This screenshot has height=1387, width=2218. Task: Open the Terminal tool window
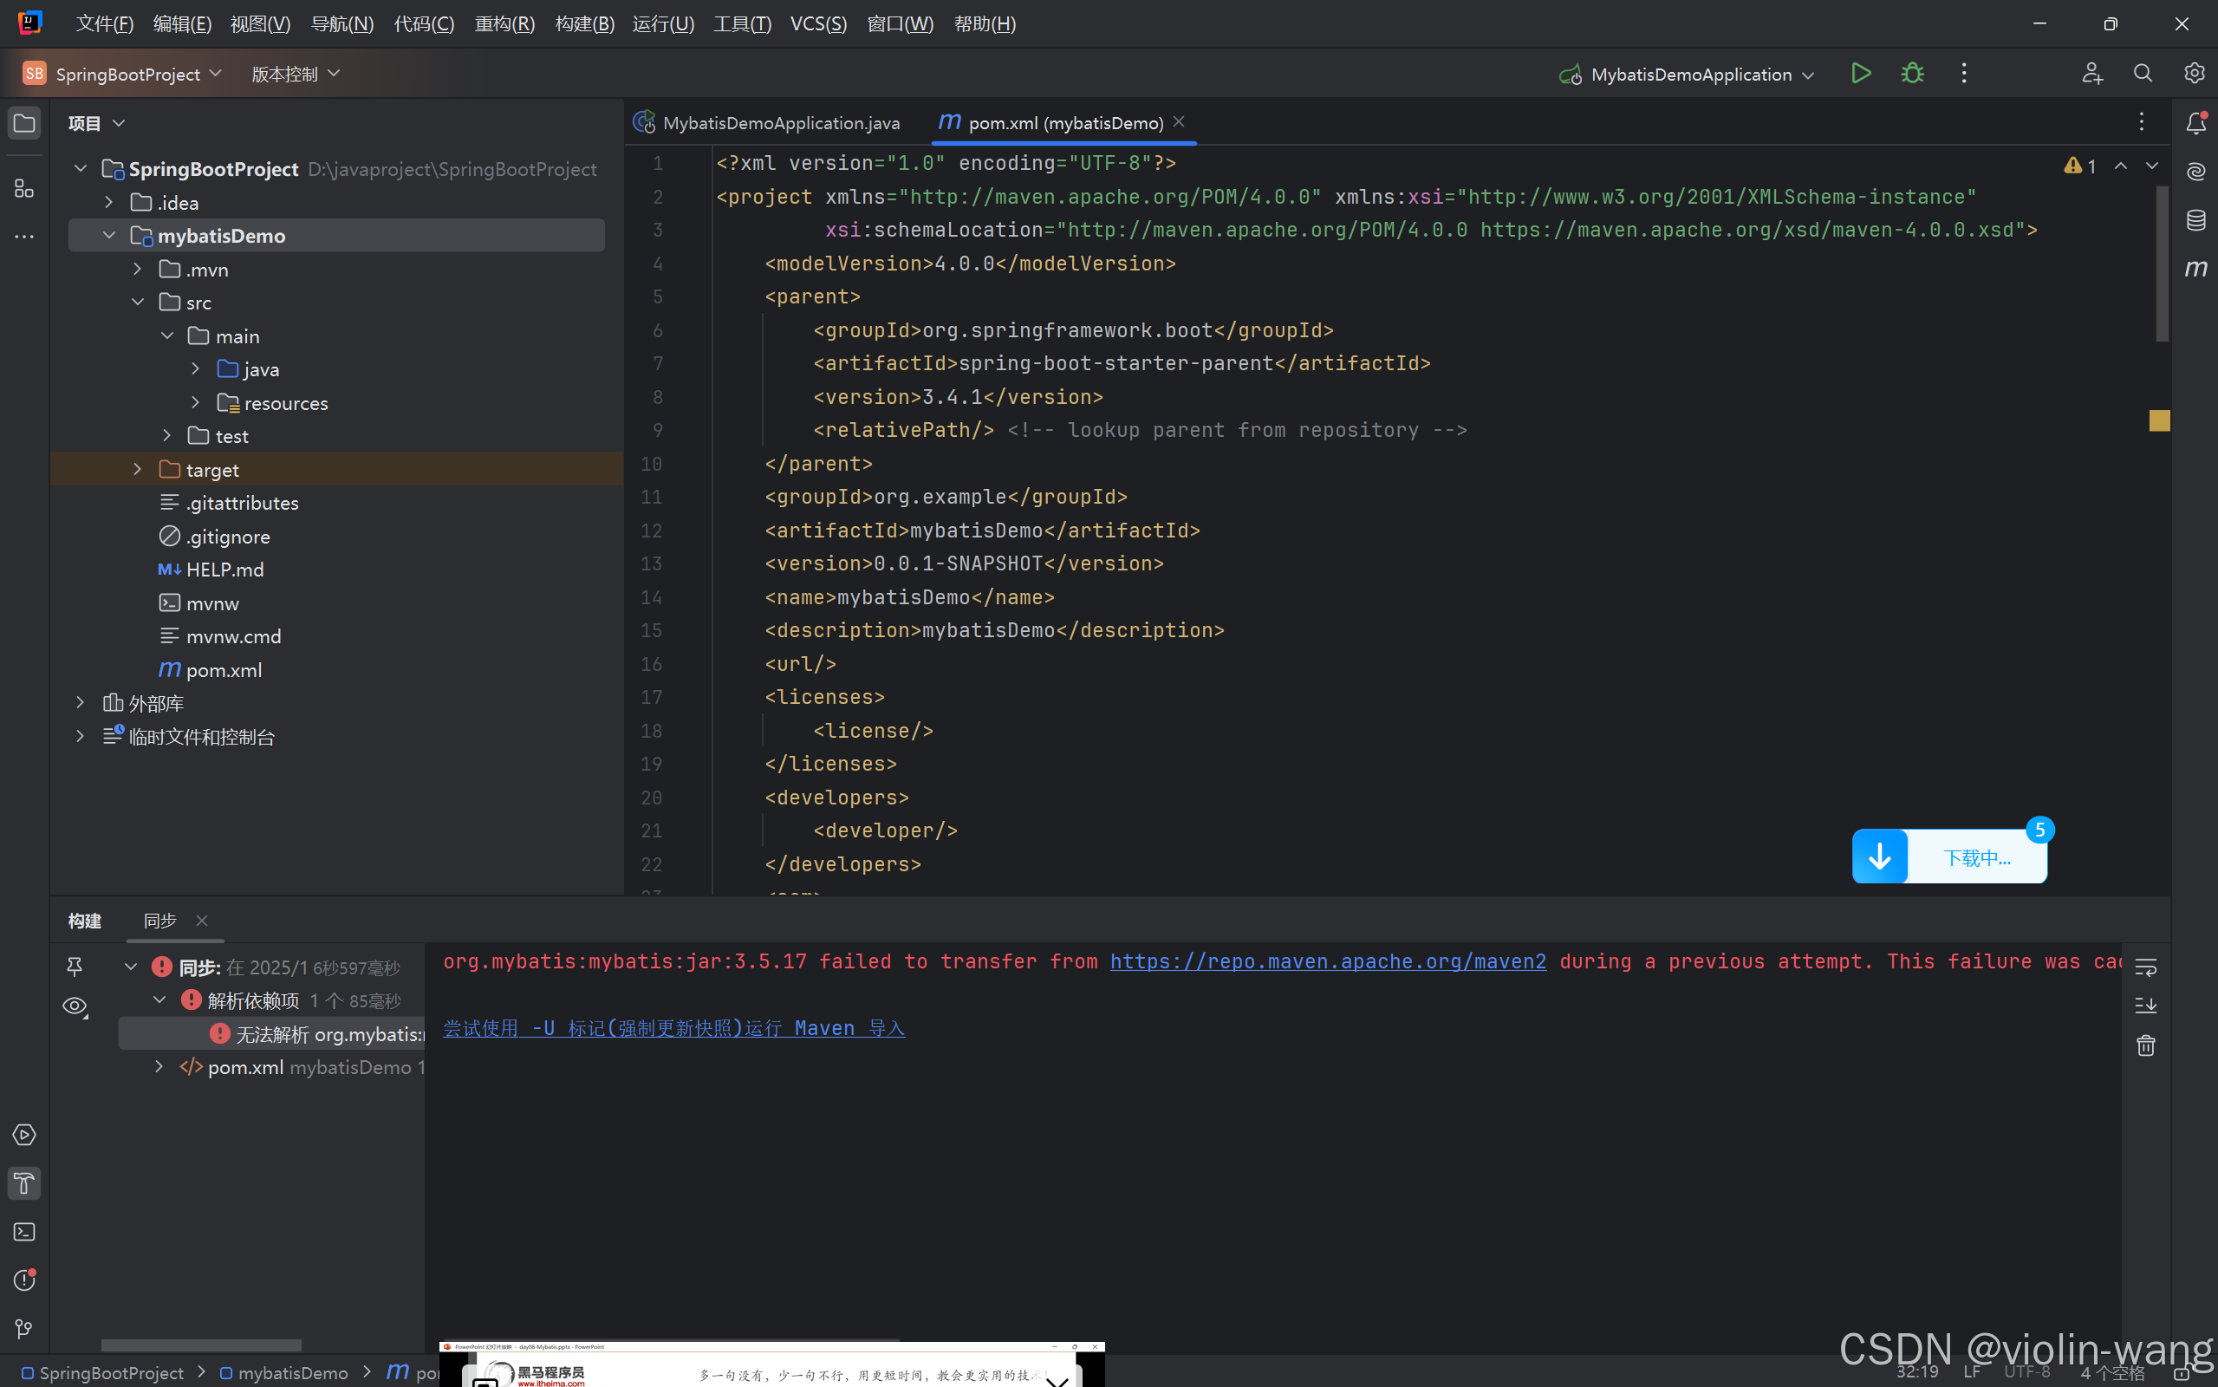(25, 1232)
